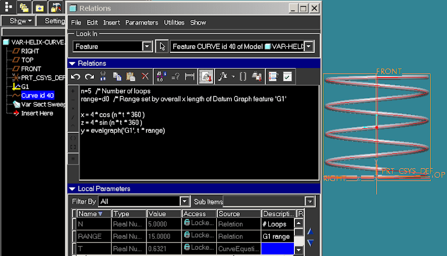Viewport: 447px width, 256px height.
Task: Select Curve id 40 in model tree
Action: click(x=37, y=95)
